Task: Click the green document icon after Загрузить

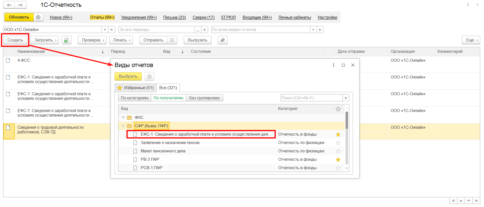Action: pyautogui.click(x=66, y=40)
